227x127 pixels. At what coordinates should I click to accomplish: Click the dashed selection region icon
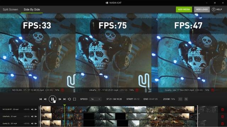click(74, 99)
